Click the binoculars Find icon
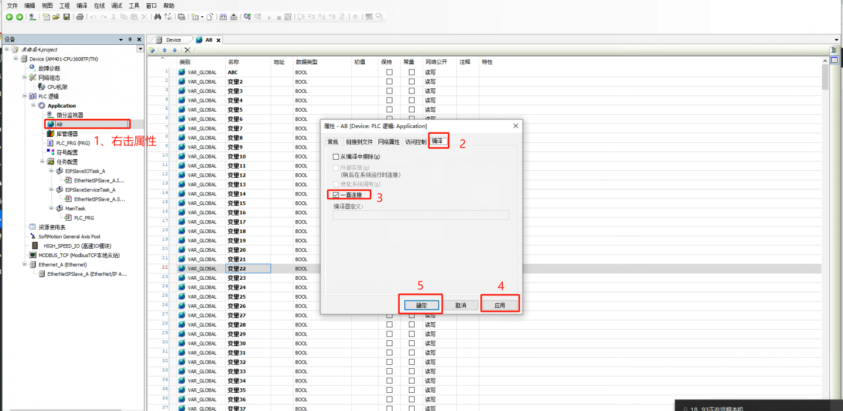Screen dimensions: 843x411 [157, 17]
